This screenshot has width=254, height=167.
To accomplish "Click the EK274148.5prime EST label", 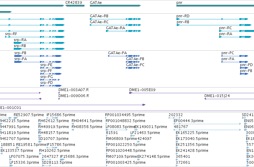I will tap(154, 157).
